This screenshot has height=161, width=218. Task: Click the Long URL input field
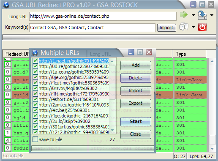pyautogui.click(x=103, y=16)
